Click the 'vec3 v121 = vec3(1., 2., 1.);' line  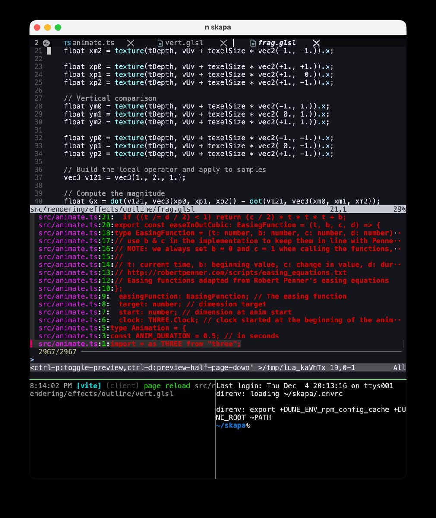(x=125, y=177)
